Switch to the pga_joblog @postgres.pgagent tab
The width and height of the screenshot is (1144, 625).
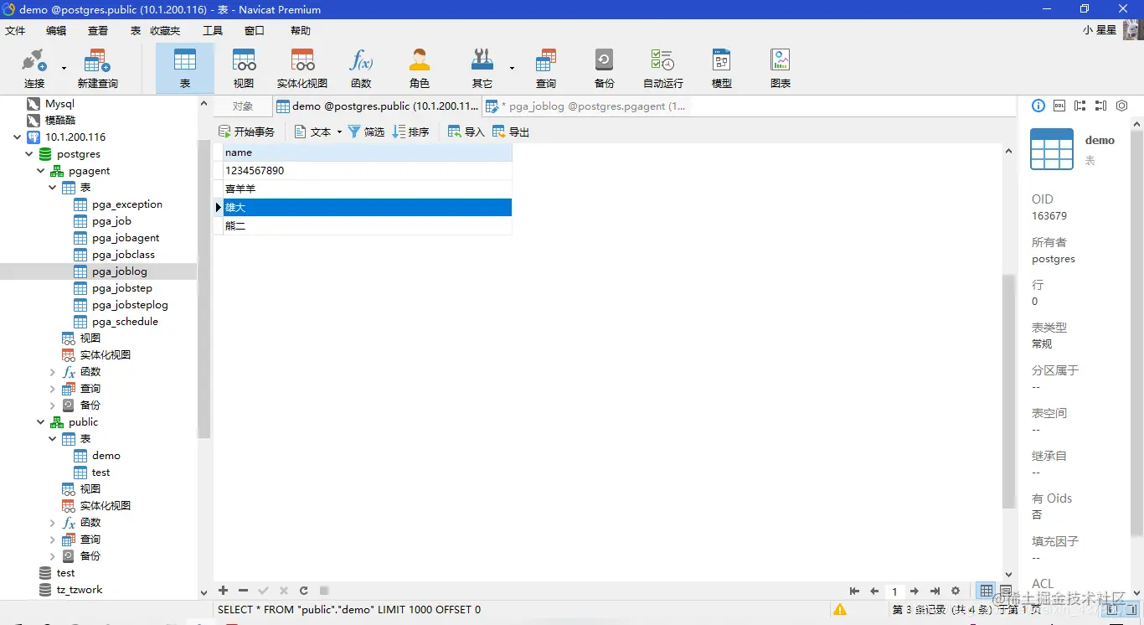[x=587, y=106]
